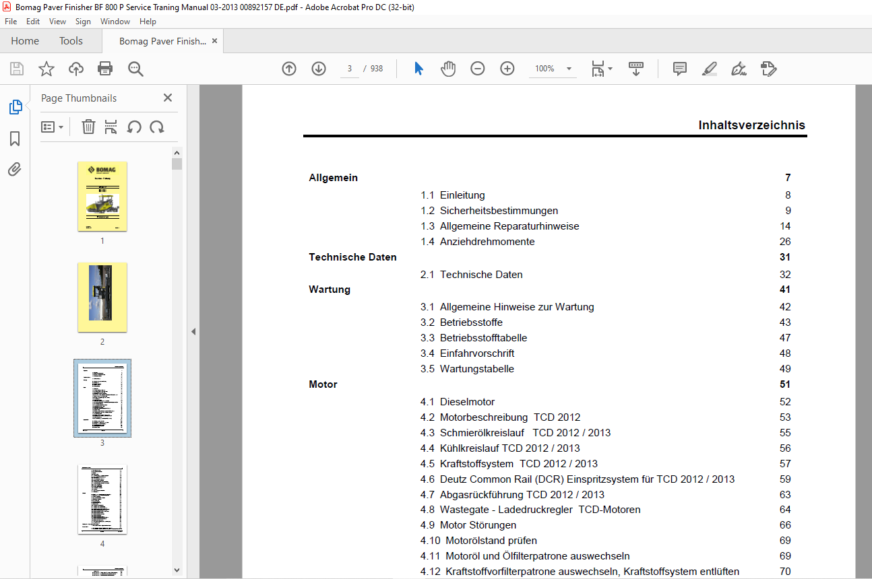This screenshot has width=872, height=579.
Task: Click the Motor section heading
Action: click(x=323, y=384)
